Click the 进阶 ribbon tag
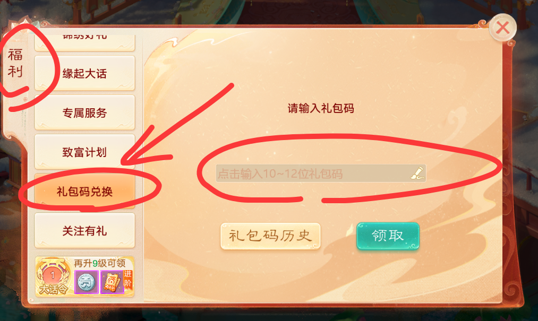The image size is (538, 321). pos(128,279)
